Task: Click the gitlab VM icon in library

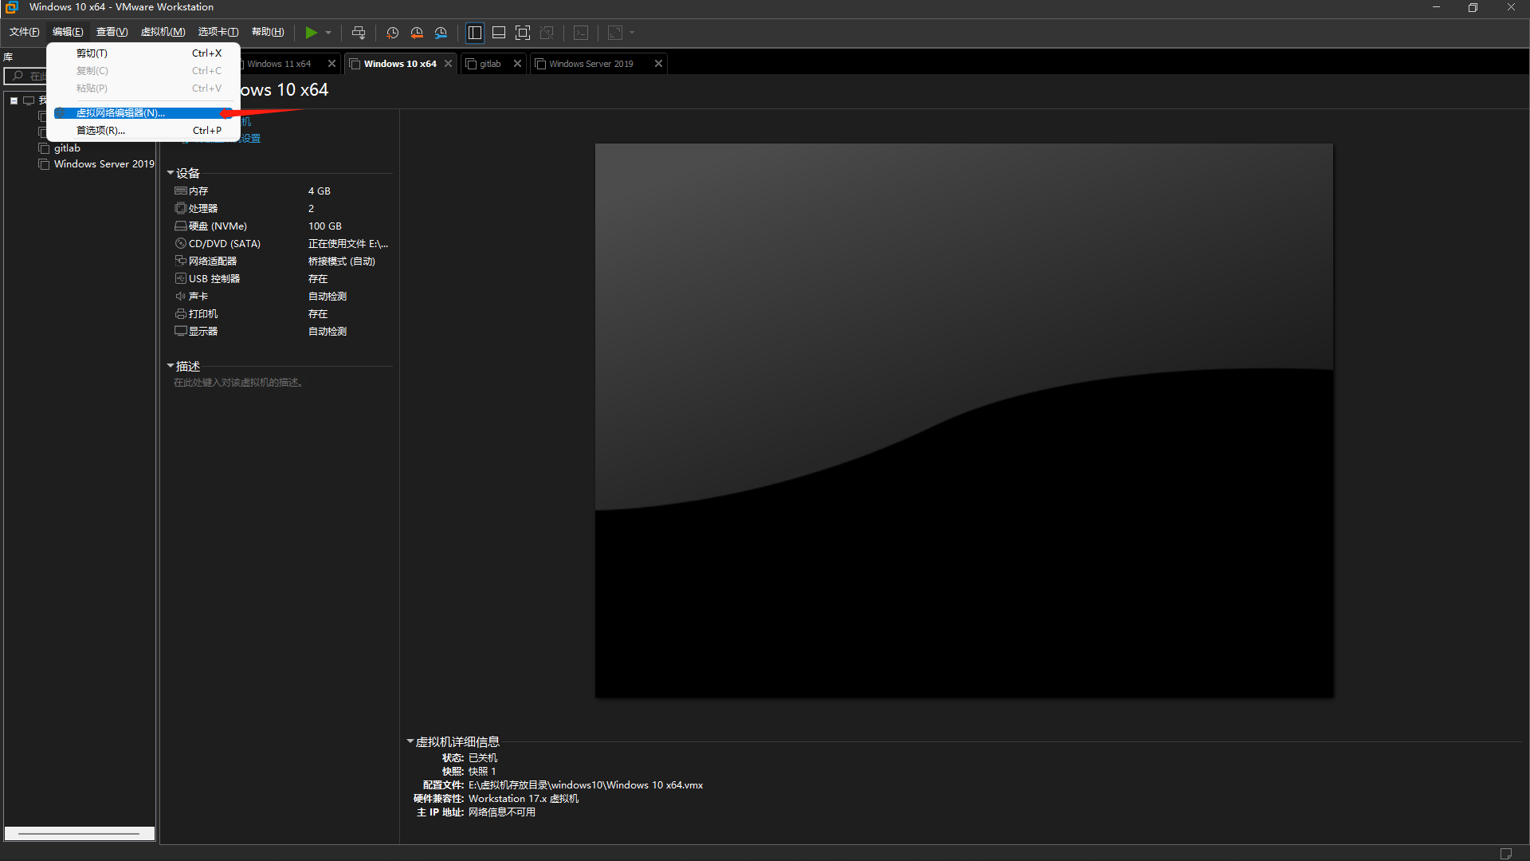Action: point(44,148)
